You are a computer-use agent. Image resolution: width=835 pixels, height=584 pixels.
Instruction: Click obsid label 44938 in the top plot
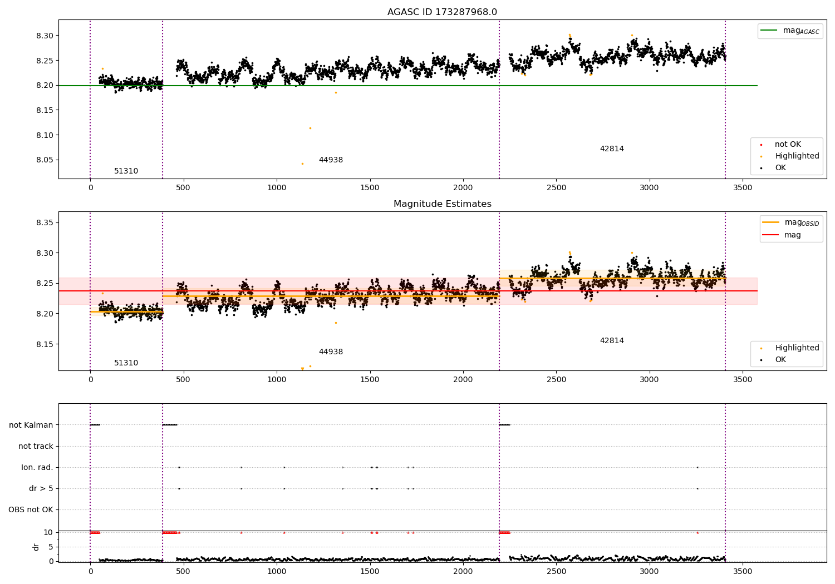[x=331, y=160]
